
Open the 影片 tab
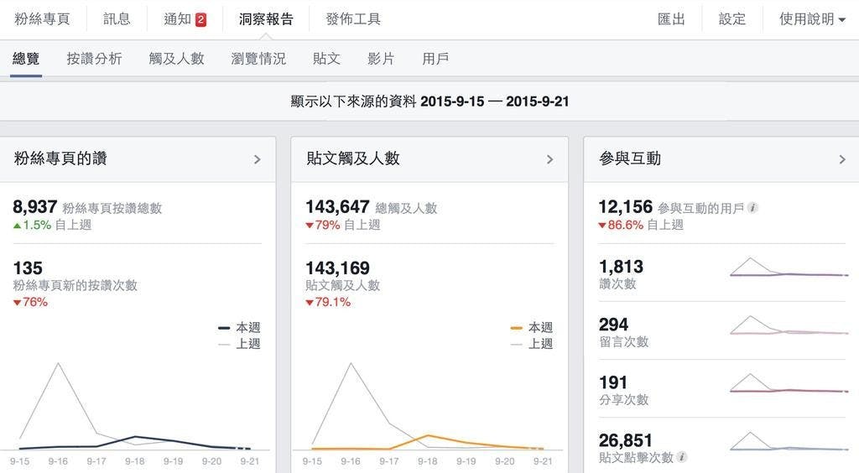click(x=381, y=59)
